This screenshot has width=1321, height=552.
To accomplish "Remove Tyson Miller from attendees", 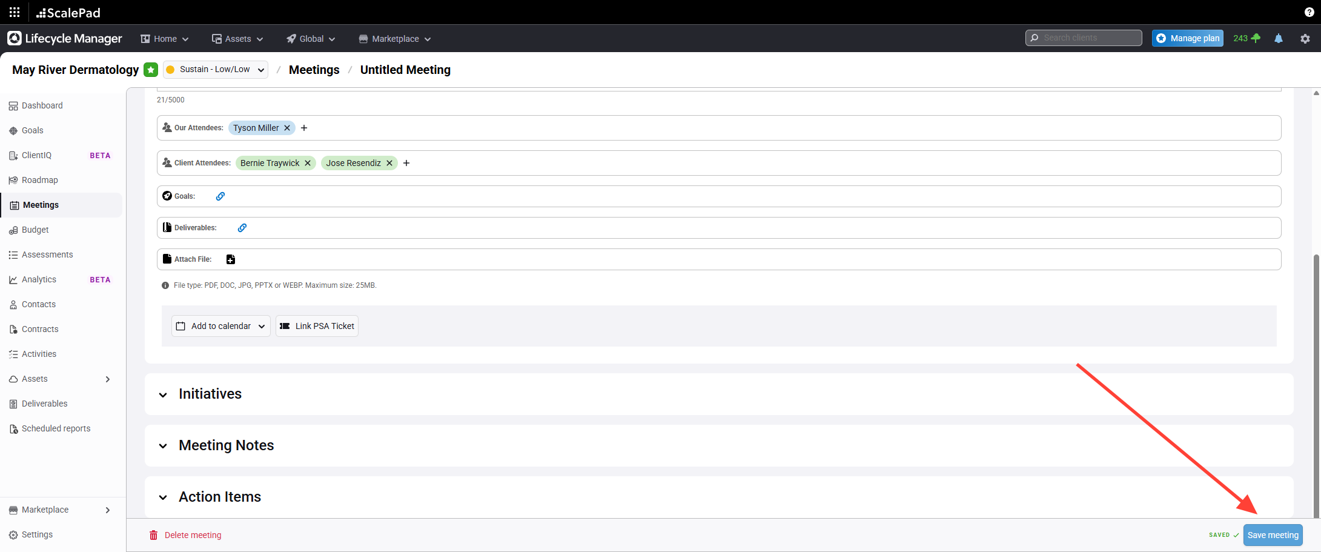I will [x=287, y=128].
